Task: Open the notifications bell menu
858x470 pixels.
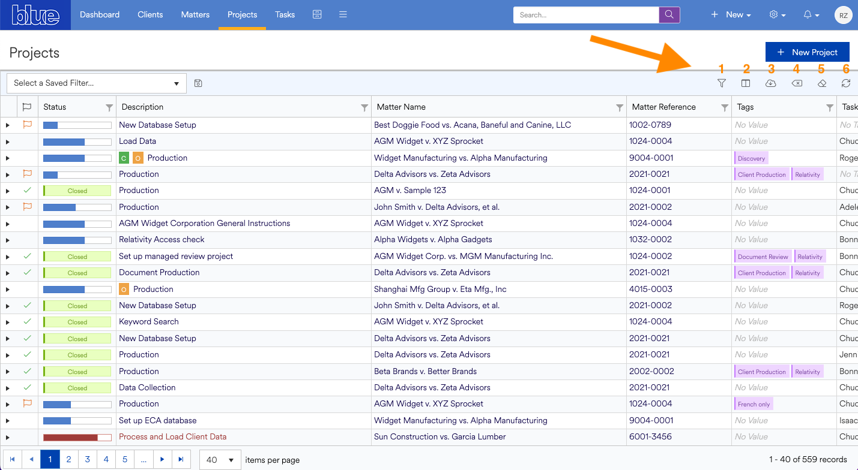Action: (x=811, y=15)
